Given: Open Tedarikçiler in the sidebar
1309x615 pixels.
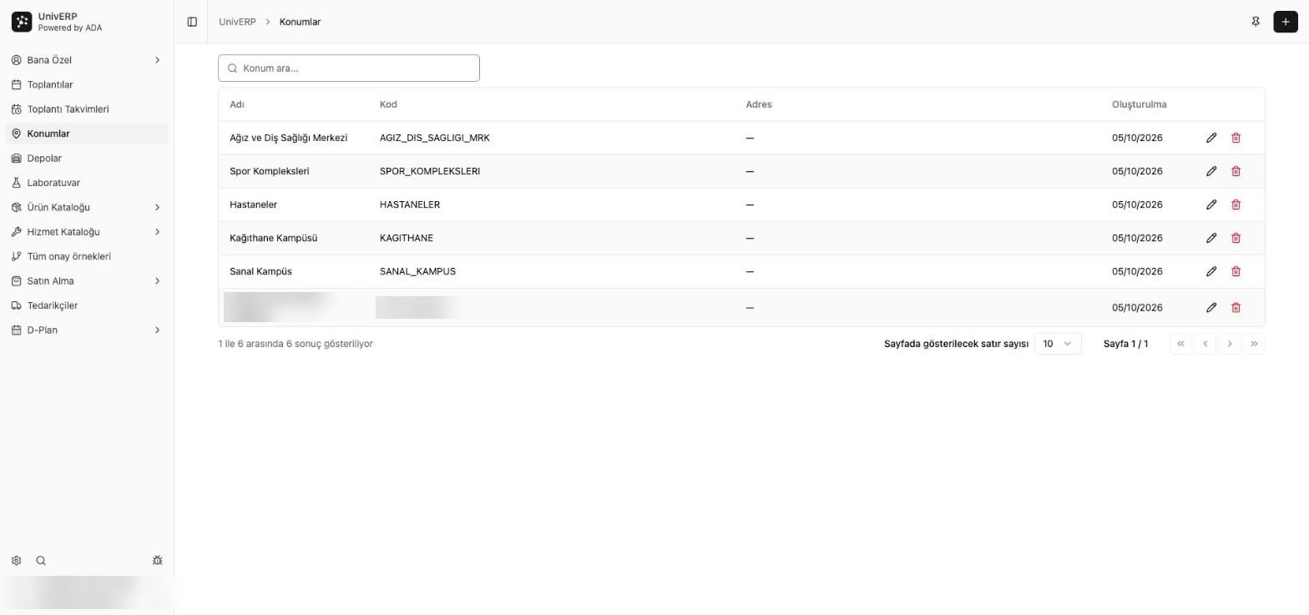Looking at the screenshot, I should tap(87, 305).
